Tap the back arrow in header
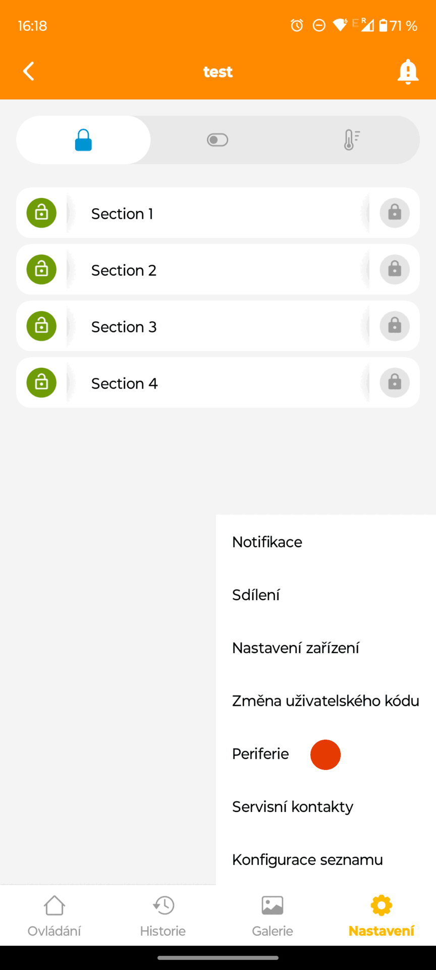Image resolution: width=436 pixels, height=970 pixels. 29,71
